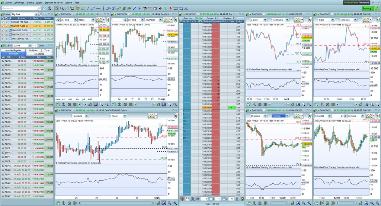Screen dimensions: 381x206
Task: Switch to En attente orders tab
Action: tap(39, 54)
